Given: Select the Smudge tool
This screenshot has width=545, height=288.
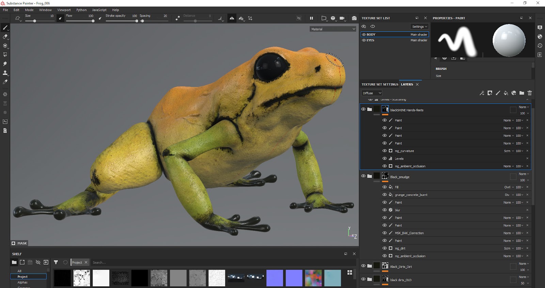Looking at the screenshot, I should click(x=5, y=64).
